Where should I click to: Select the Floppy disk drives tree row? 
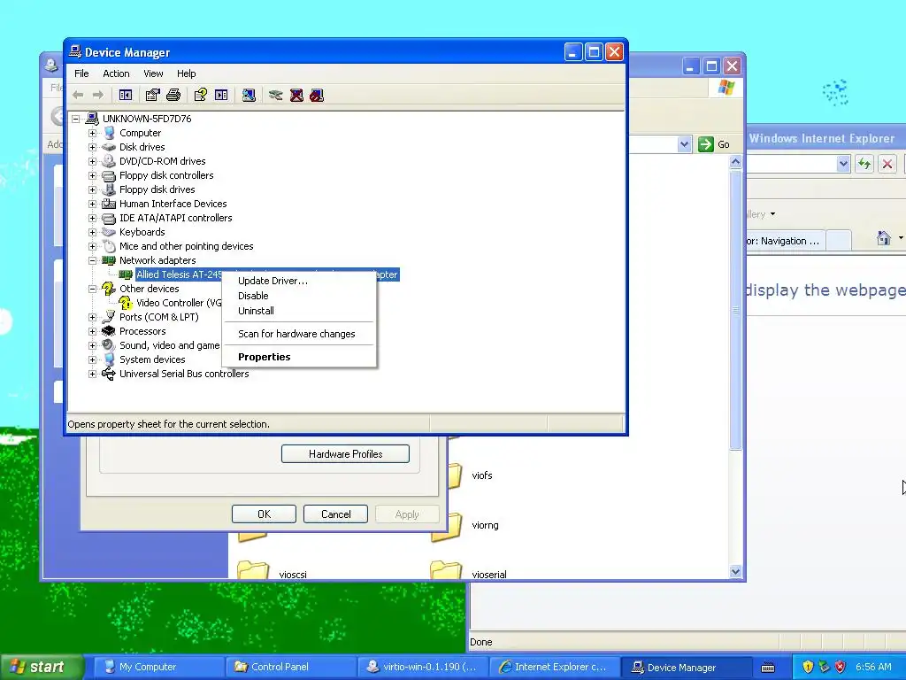149,189
